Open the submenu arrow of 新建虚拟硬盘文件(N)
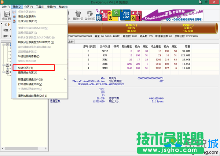The width and height of the screenshot is (220, 156). coord(65,79)
